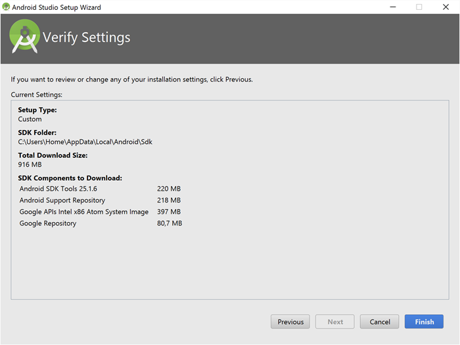Screen dimensions: 460x345
Task: Click the 80,7 MB size value
Action: click(x=170, y=223)
